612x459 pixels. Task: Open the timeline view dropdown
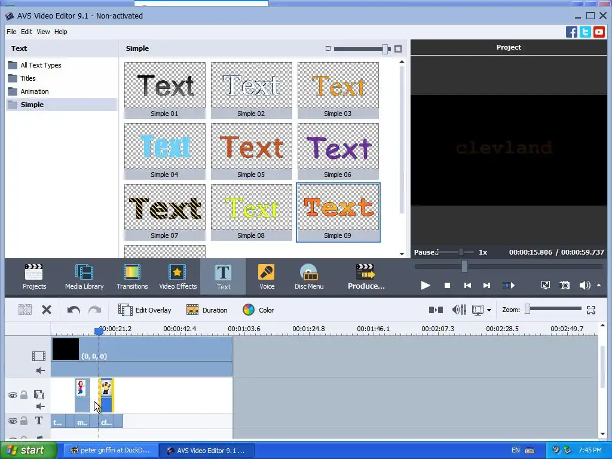tap(489, 310)
